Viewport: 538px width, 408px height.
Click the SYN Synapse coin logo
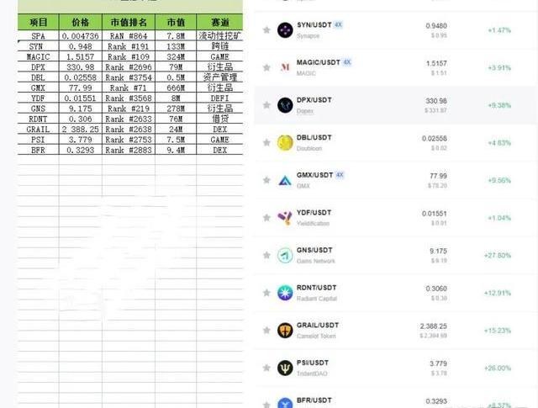285,30
